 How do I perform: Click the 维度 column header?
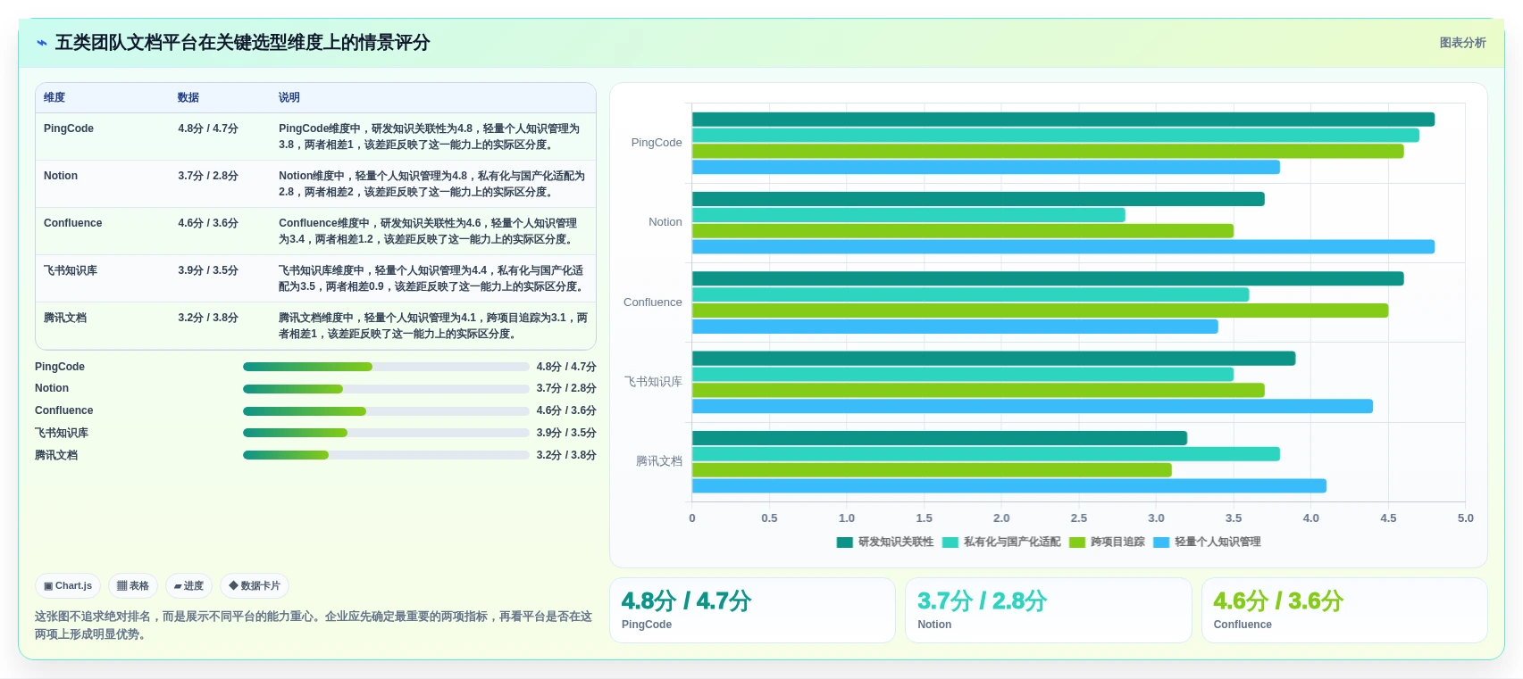(x=54, y=97)
